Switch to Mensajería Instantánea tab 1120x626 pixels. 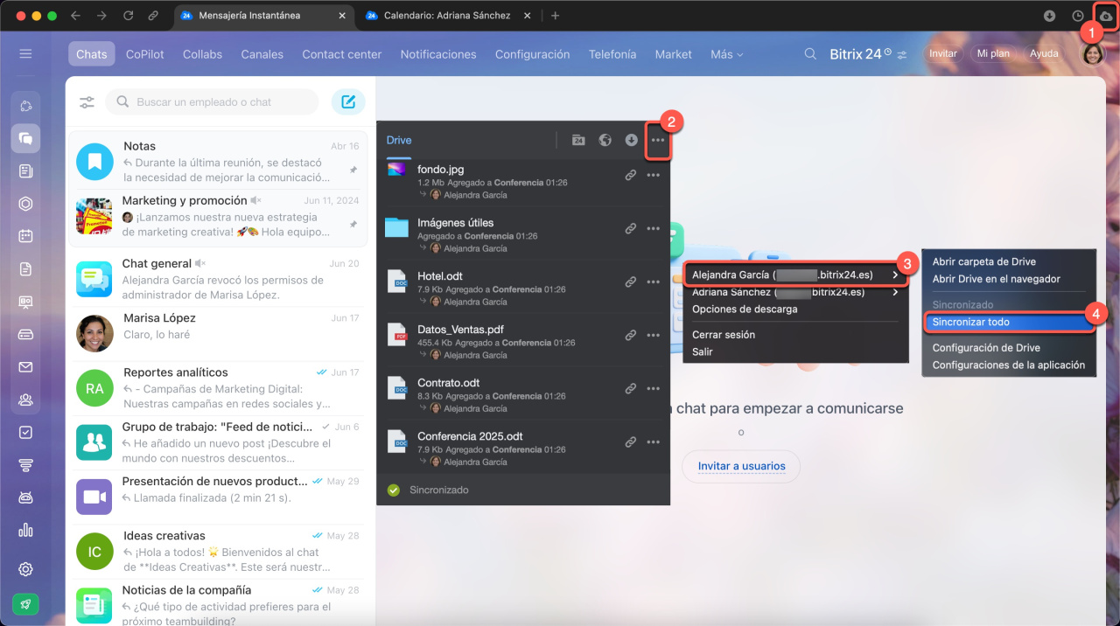click(x=262, y=16)
